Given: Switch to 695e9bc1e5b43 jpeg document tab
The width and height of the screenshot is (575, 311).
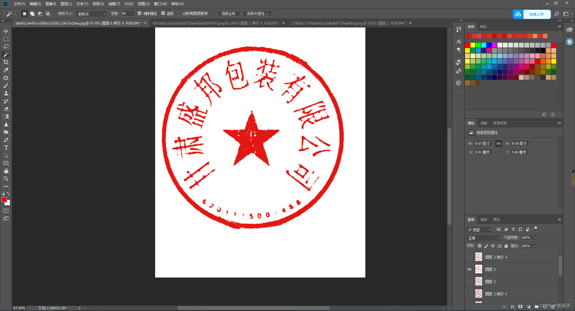Looking at the screenshot, I should [216, 23].
